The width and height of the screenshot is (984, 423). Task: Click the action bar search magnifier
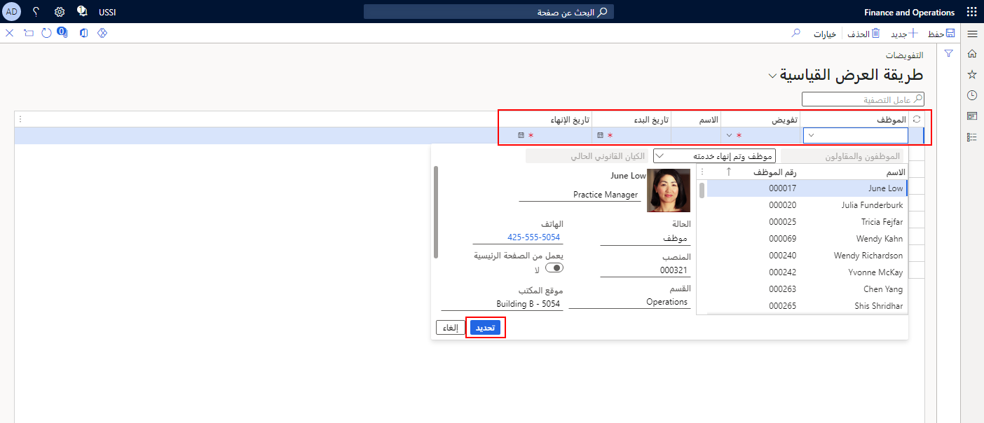point(795,33)
